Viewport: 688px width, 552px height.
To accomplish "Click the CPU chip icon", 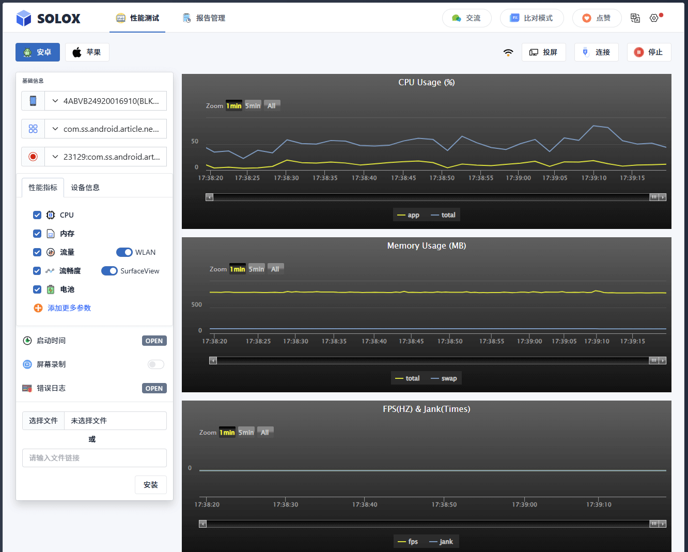I will (x=51, y=215).
